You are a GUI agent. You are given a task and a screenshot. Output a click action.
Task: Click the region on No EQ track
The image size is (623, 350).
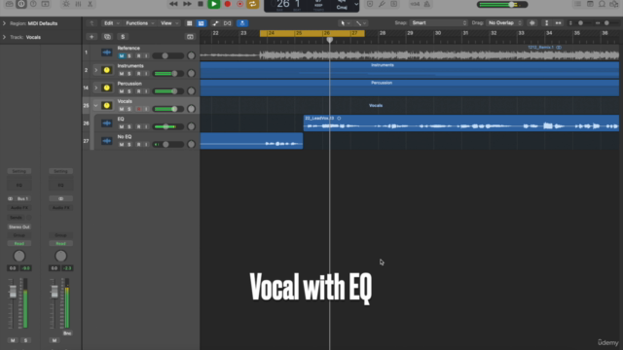tap(251, 141)
